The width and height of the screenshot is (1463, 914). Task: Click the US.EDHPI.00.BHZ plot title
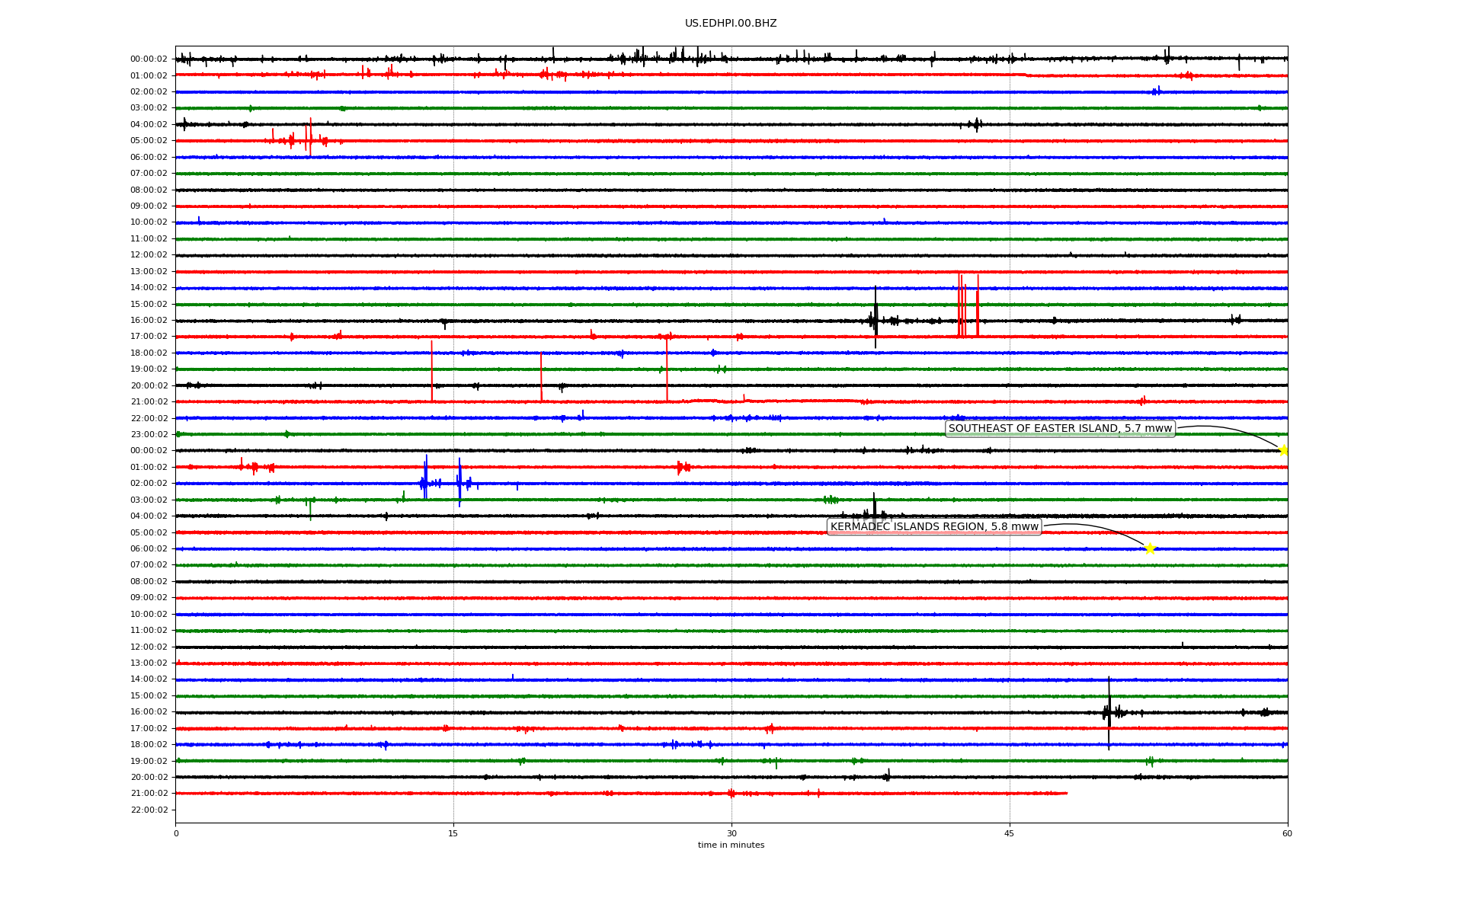click(x=730, y=24)
